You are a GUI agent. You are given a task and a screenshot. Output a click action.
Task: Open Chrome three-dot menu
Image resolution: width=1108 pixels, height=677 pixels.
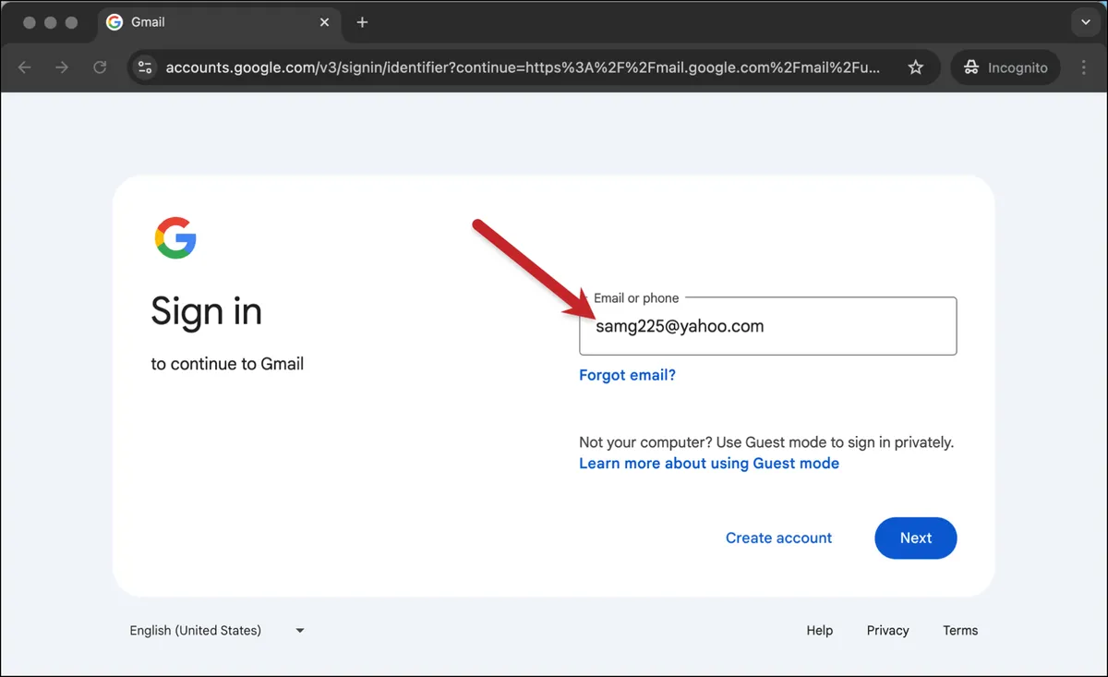[1084, 67]
